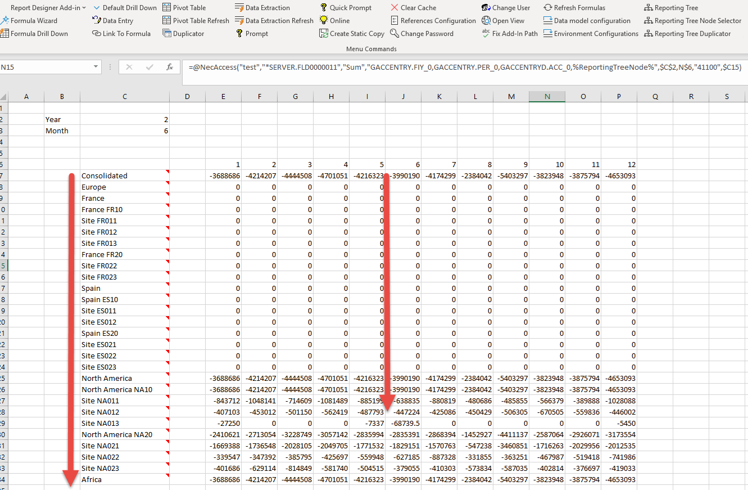Expand the Report Designer Add-in dropdown

[x=48, y=8]
